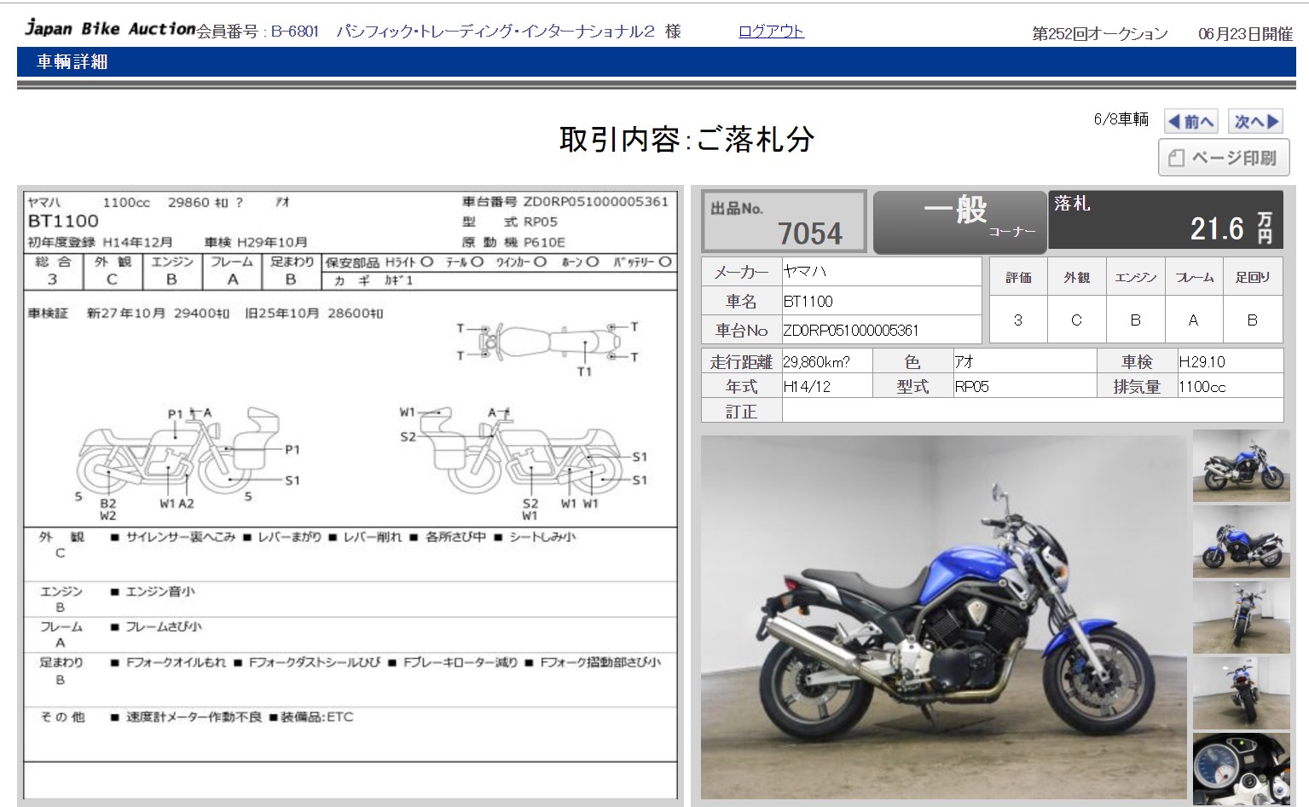Select fifth thumbnail showing speedometer gauge
The image size is (1309, 807).
(x=1241, y=769)
